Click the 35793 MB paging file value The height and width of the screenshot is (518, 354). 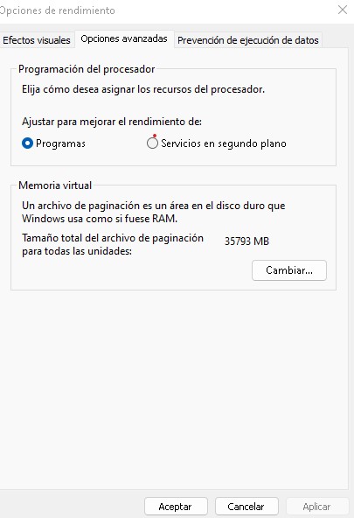[246, 241]
